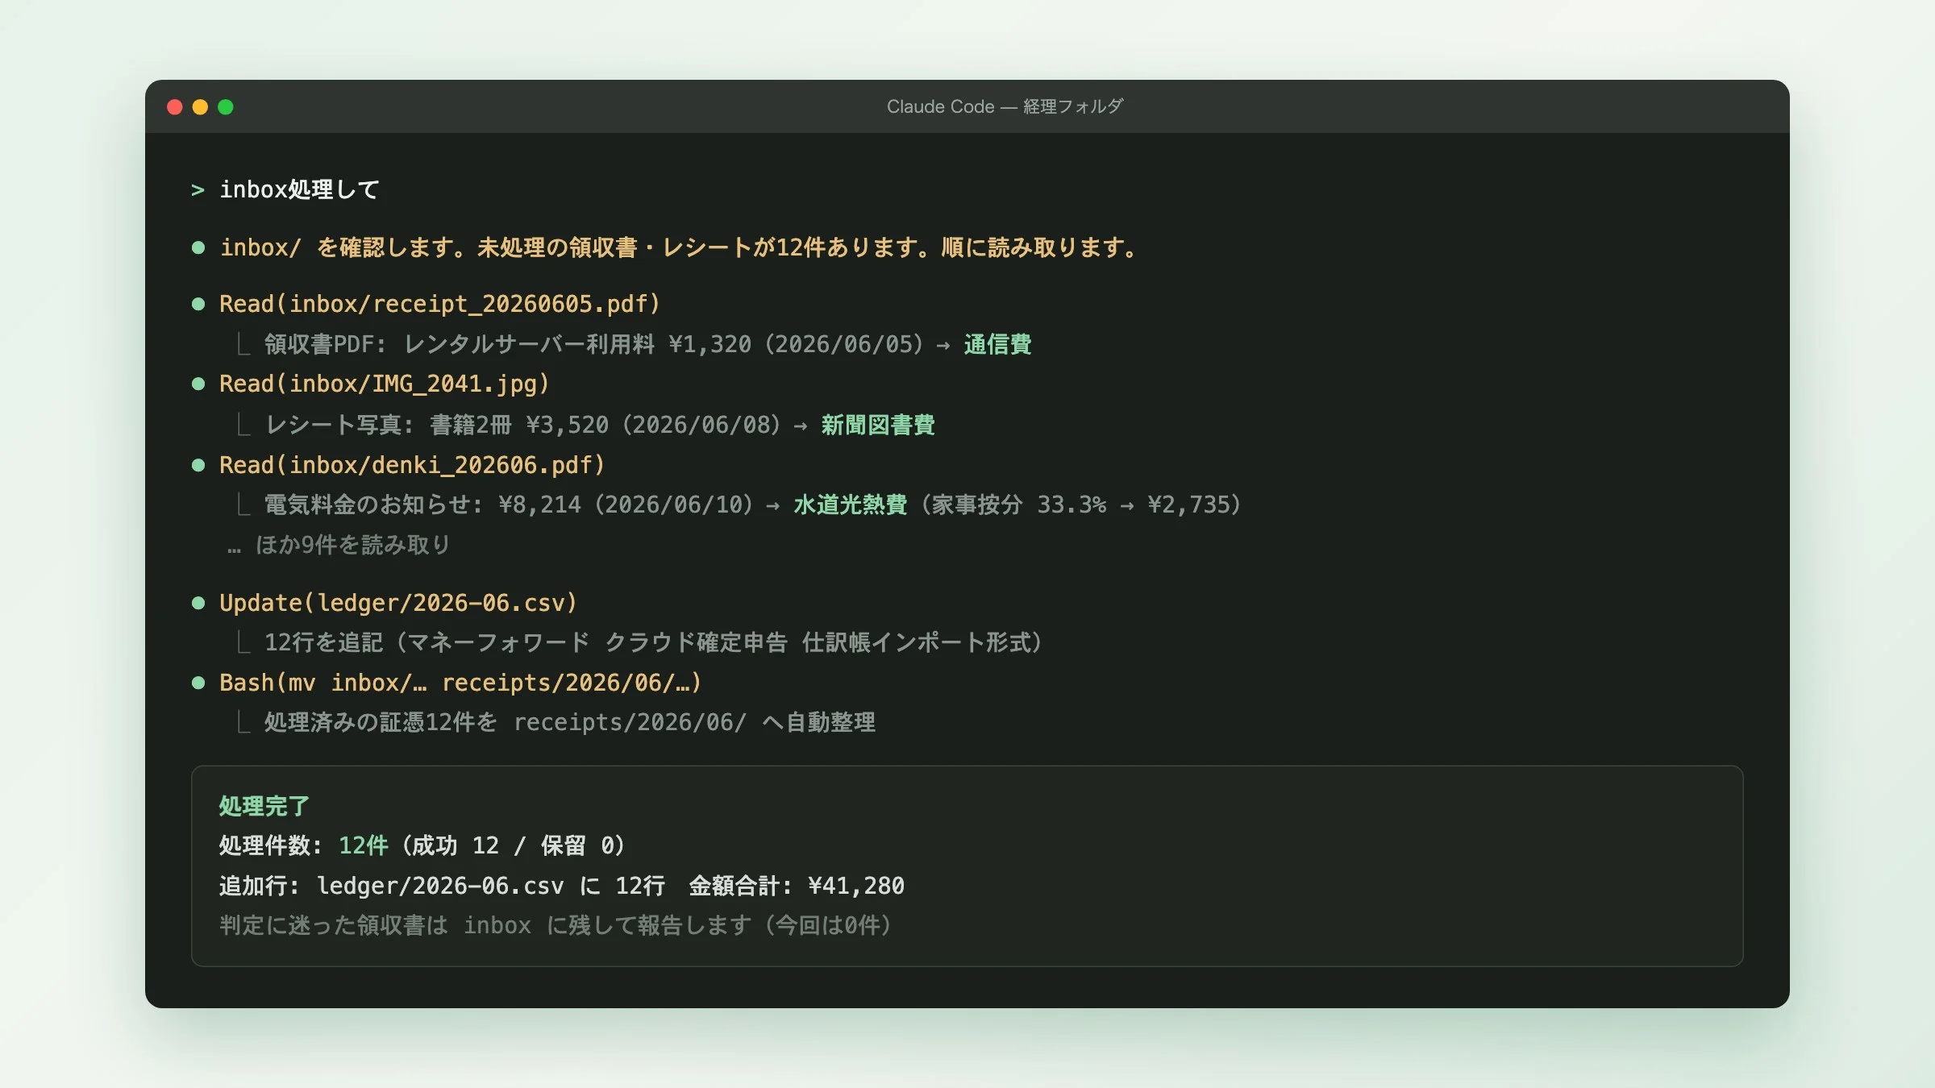Click the 'レンタルサーバー利用料 ¥1,320' result line
This screenshot has height=1088, width=1935.
click(647, 344)
